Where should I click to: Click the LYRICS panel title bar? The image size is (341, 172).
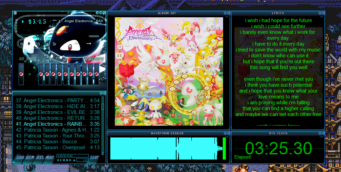pyautogui.click(x=278, y=13)
